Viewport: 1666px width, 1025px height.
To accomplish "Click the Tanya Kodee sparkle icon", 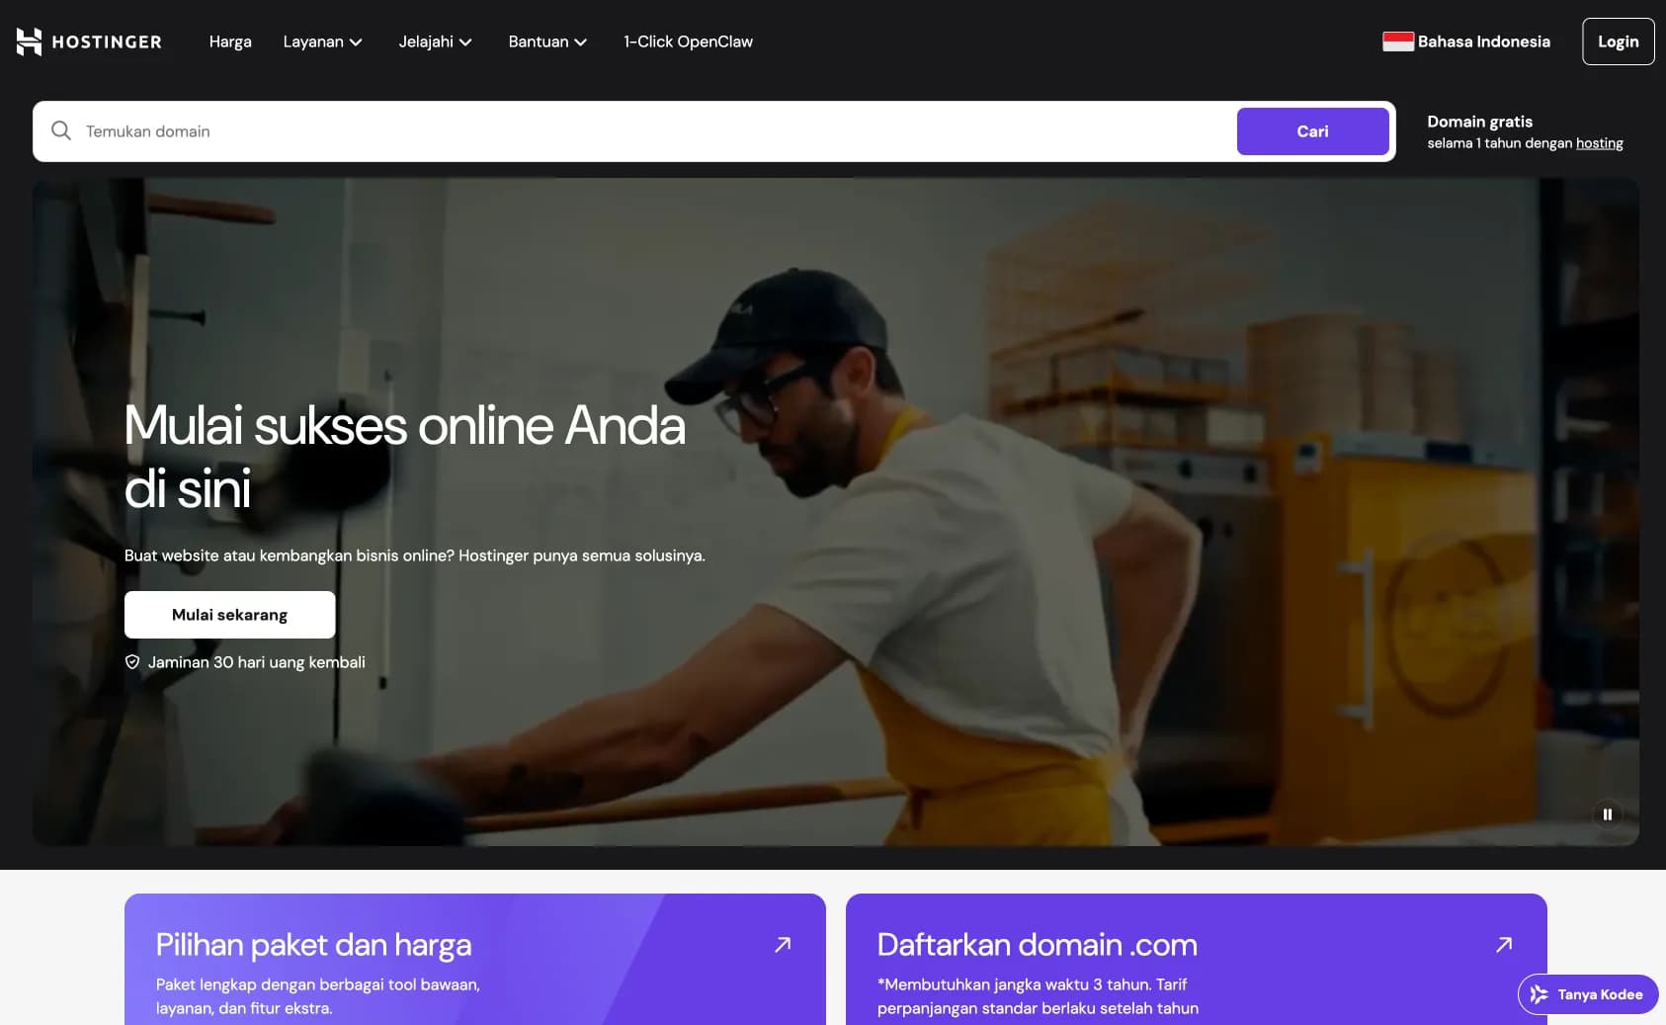I will coord(1539,994).
